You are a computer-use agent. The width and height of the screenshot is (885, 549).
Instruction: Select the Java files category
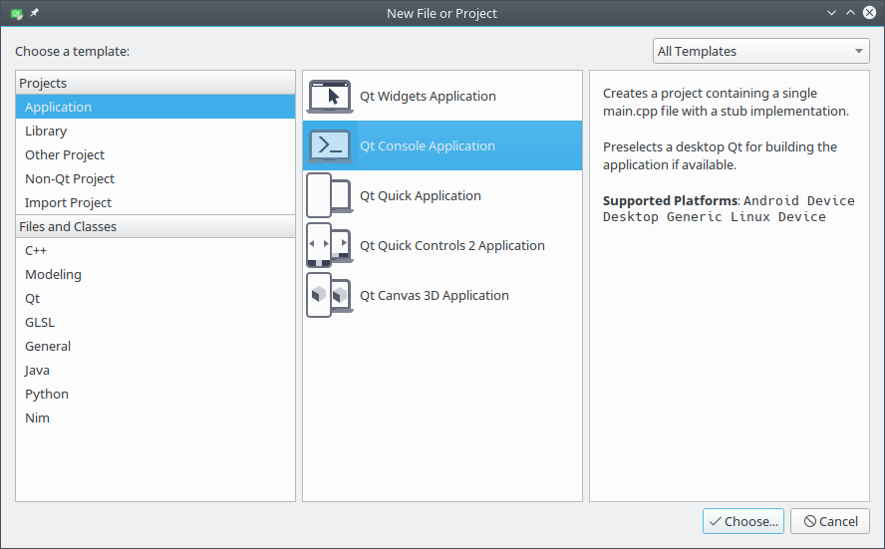155,370
